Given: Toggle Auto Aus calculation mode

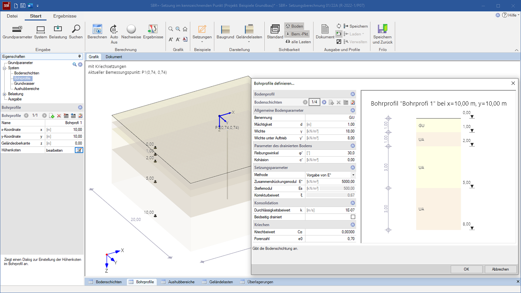Looking at the screenshot, I should (x=114, y=34).
